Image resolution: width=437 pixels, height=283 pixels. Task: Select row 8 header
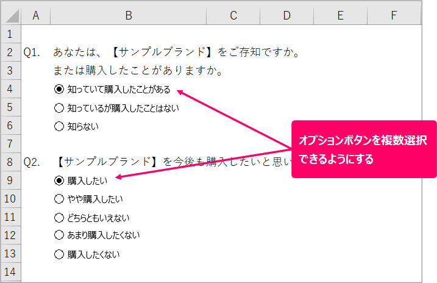pos(10,162)
